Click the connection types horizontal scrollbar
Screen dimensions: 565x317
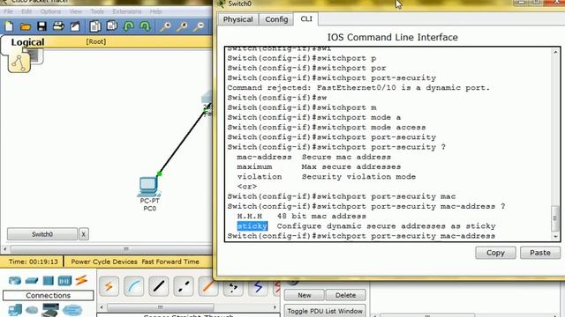coord(161,307)
